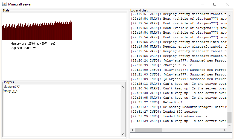Viewport: 234px width, 140px height.
Task: Click the Stats panel label
Action: point(6,10)
